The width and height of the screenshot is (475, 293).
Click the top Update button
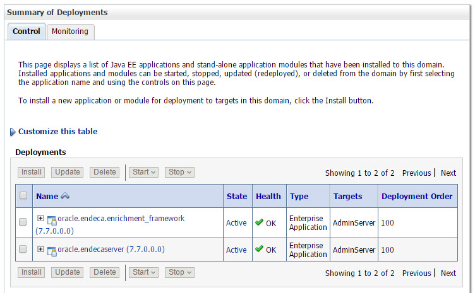pyautogui.click(x=67, y=172)
